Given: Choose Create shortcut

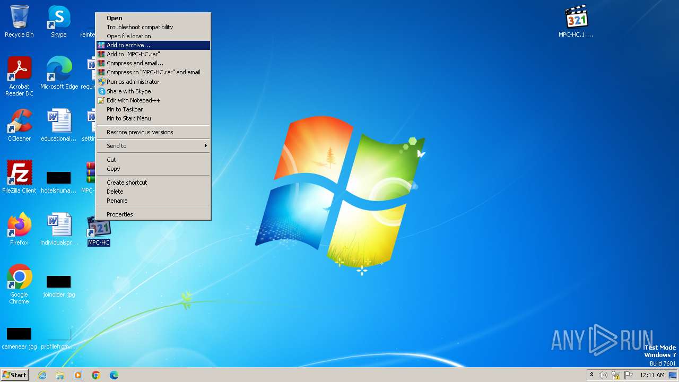Looking at the screenshot, I should [153, 183].
